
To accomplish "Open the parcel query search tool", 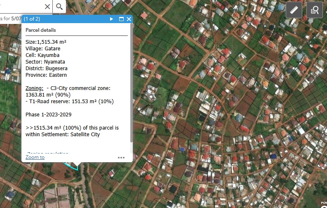I will (x=314, y=10).
